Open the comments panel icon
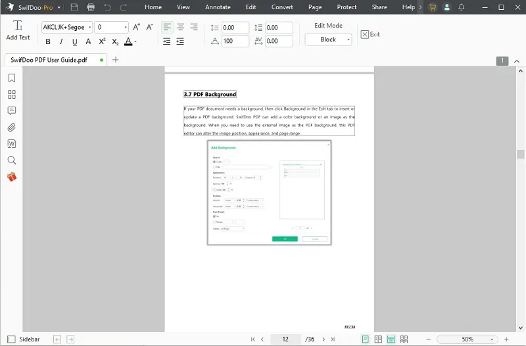Screen dimensions: 526x346 (12, 111)
